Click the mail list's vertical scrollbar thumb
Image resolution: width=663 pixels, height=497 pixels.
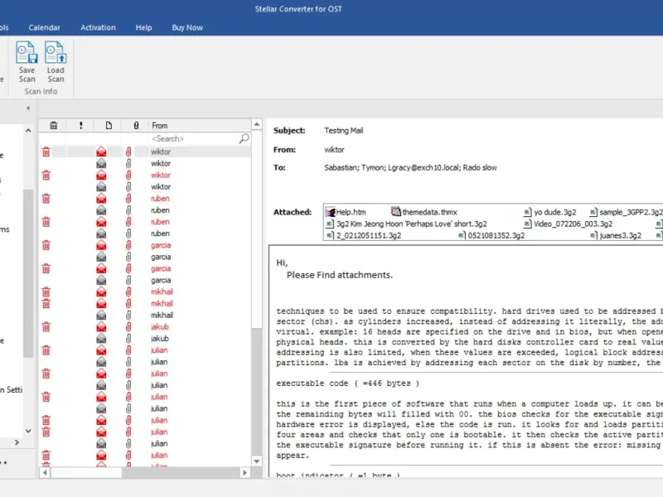[x=257, y=229]
